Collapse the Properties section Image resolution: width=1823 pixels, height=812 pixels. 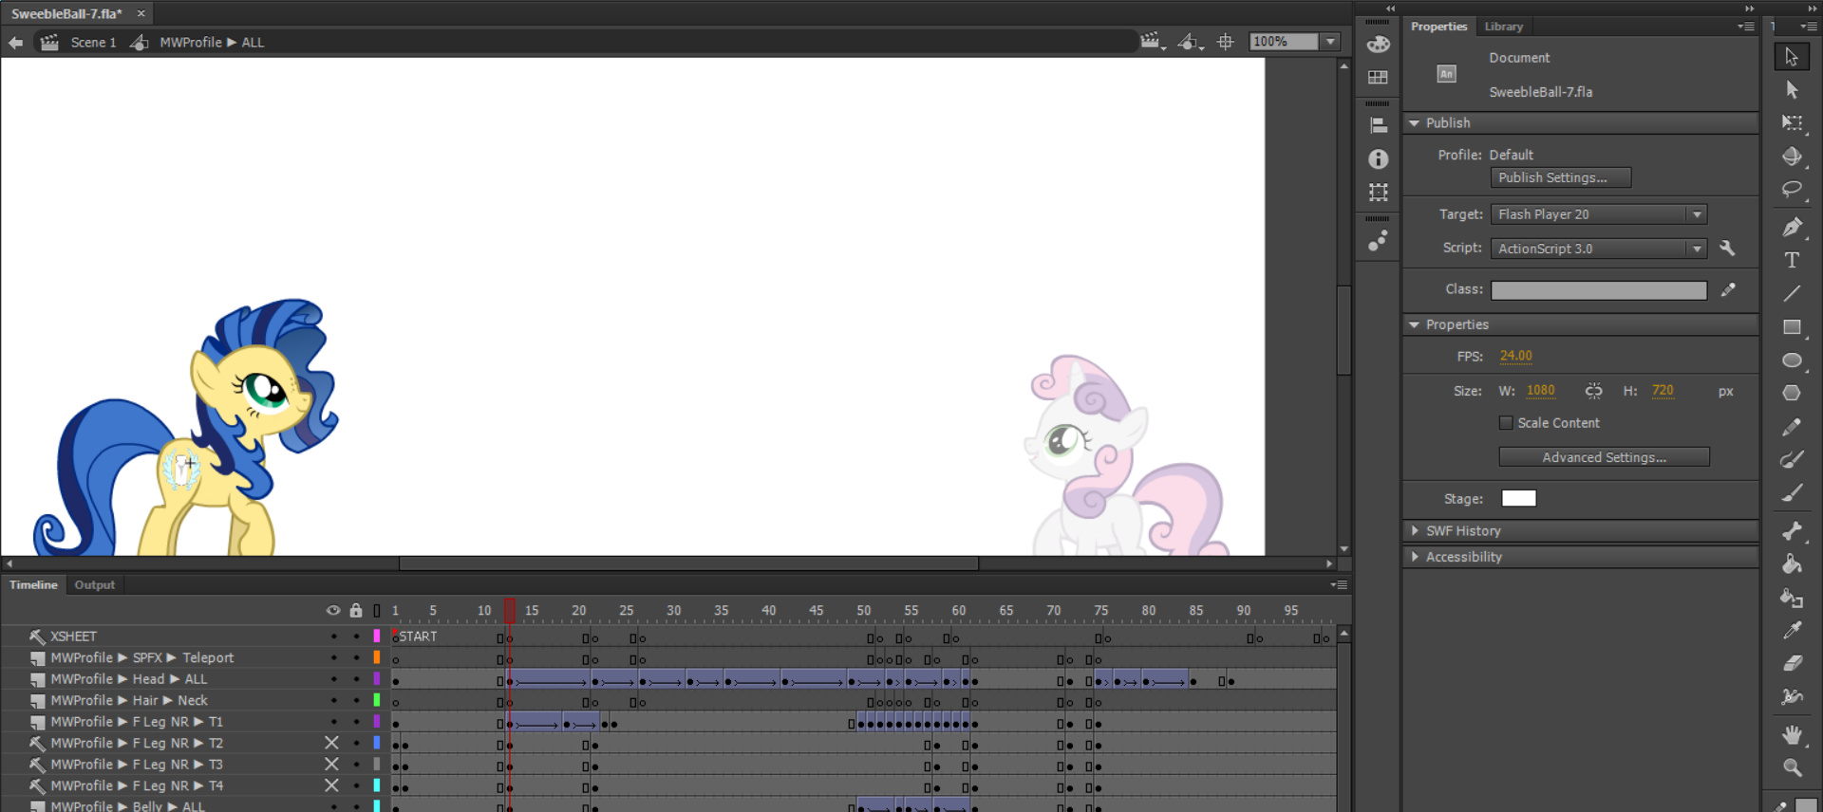pos(1414,324)
